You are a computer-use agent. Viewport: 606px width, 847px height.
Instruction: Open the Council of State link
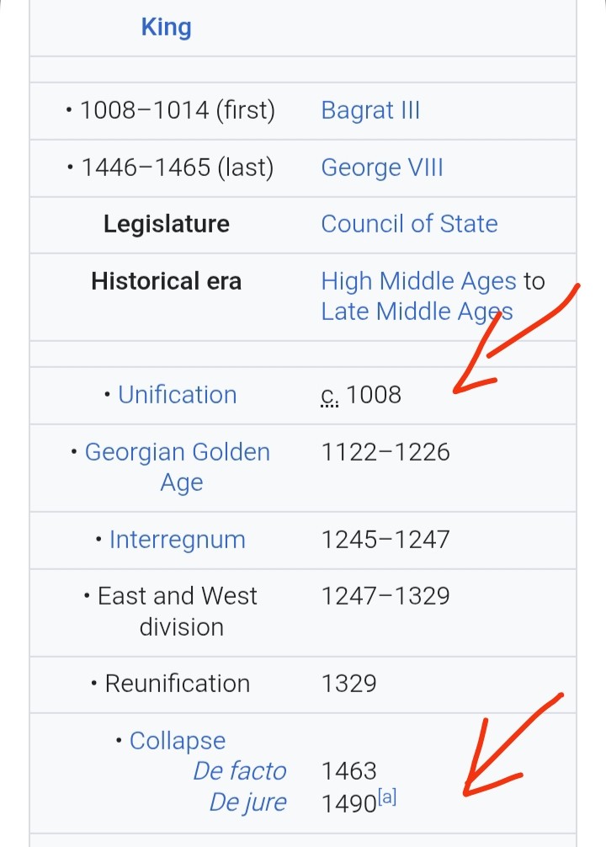click(x=409, y=223)
